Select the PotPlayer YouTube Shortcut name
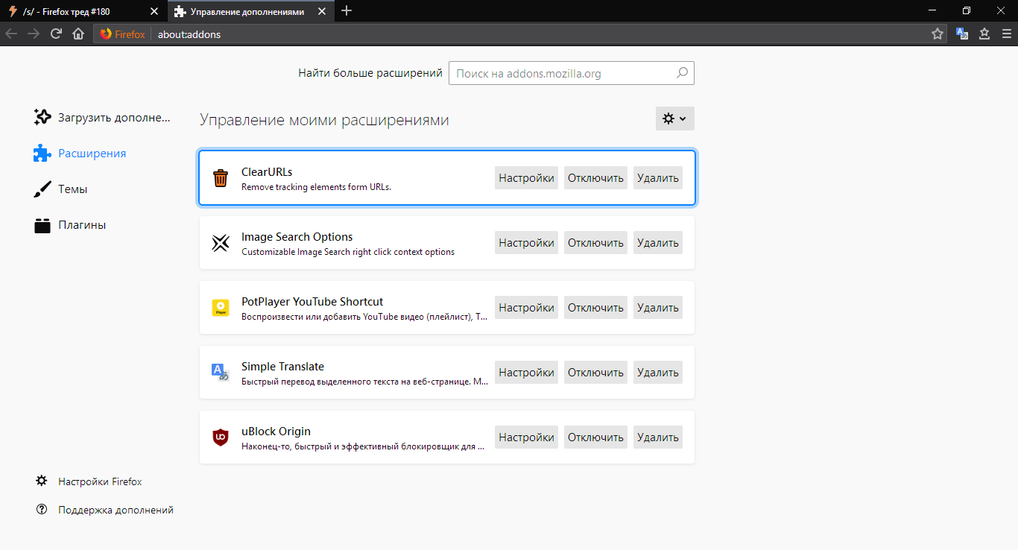The image size is (1018, 550). tap(312, 302)
